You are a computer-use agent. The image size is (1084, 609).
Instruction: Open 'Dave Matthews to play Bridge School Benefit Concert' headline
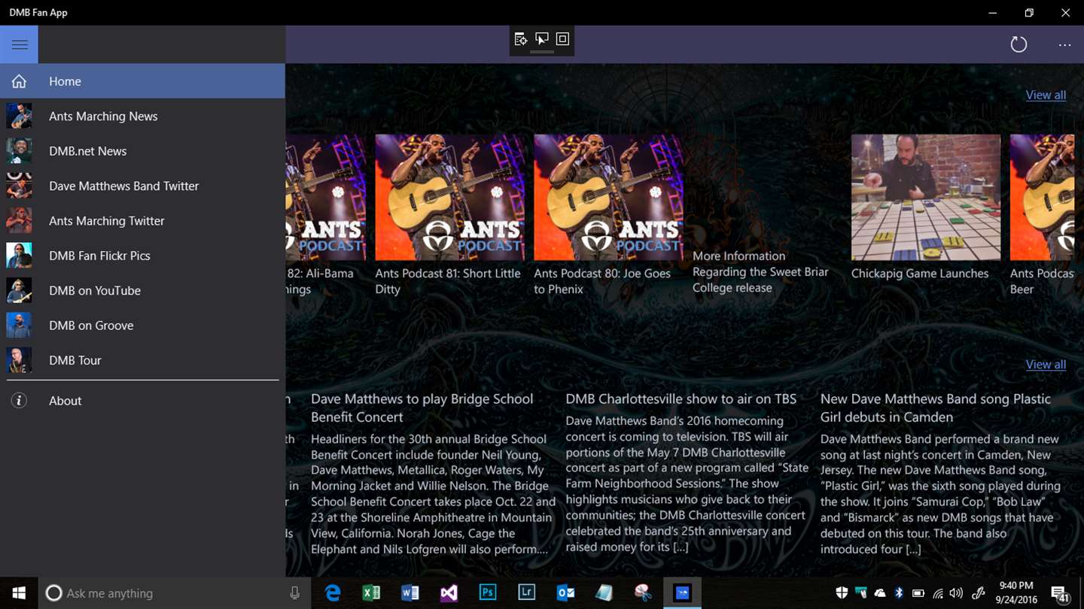(x=422, y=408)
